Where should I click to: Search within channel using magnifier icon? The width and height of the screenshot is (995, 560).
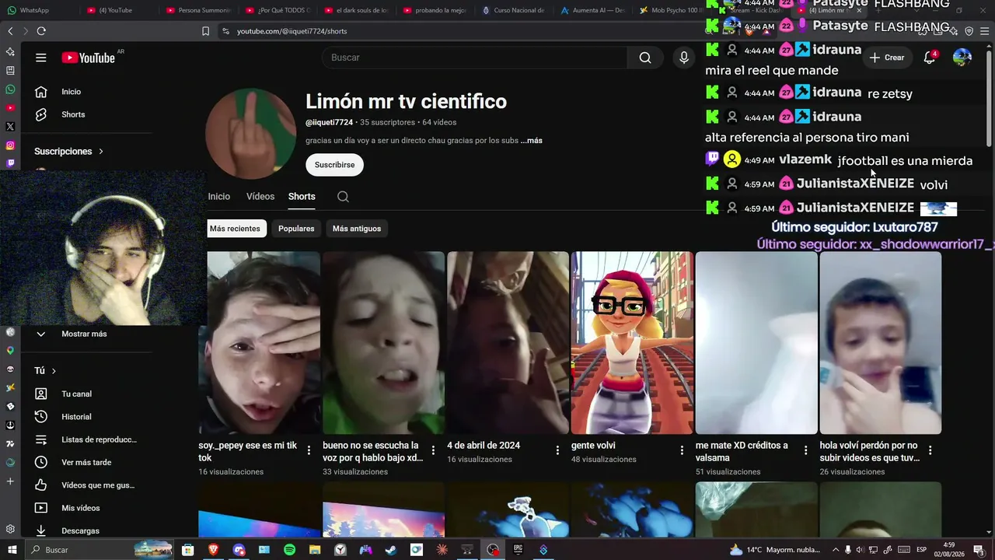(x=343, y=197)
